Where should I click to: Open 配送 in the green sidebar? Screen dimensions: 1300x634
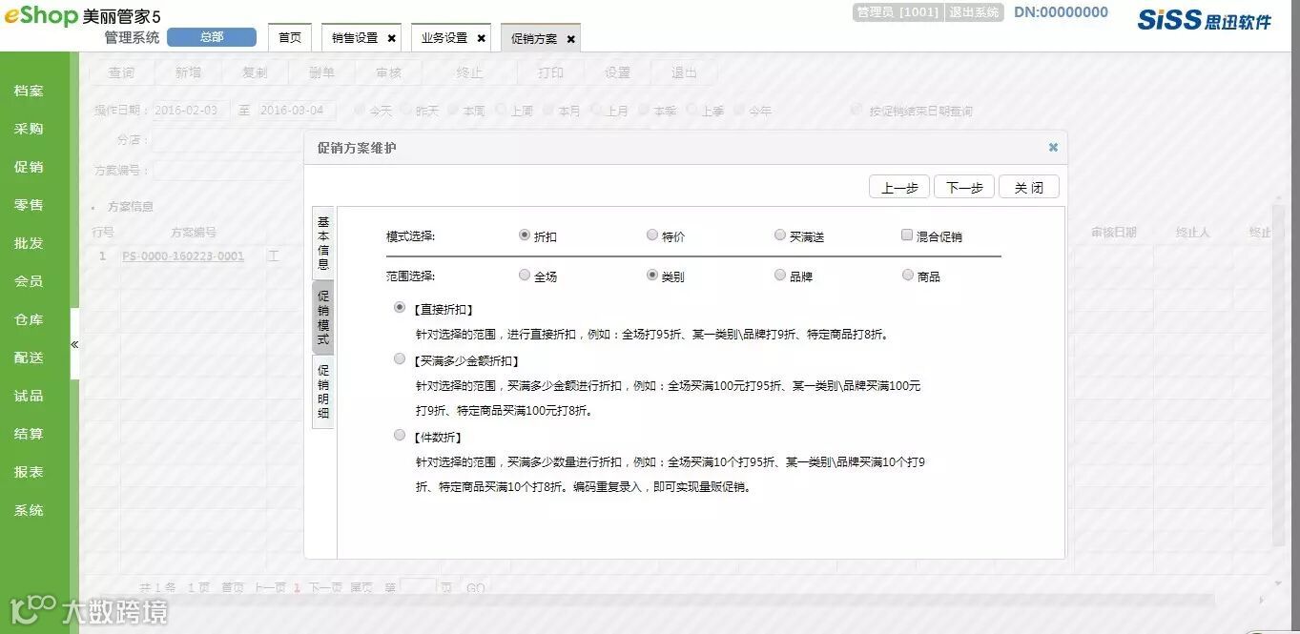[29, 358]
